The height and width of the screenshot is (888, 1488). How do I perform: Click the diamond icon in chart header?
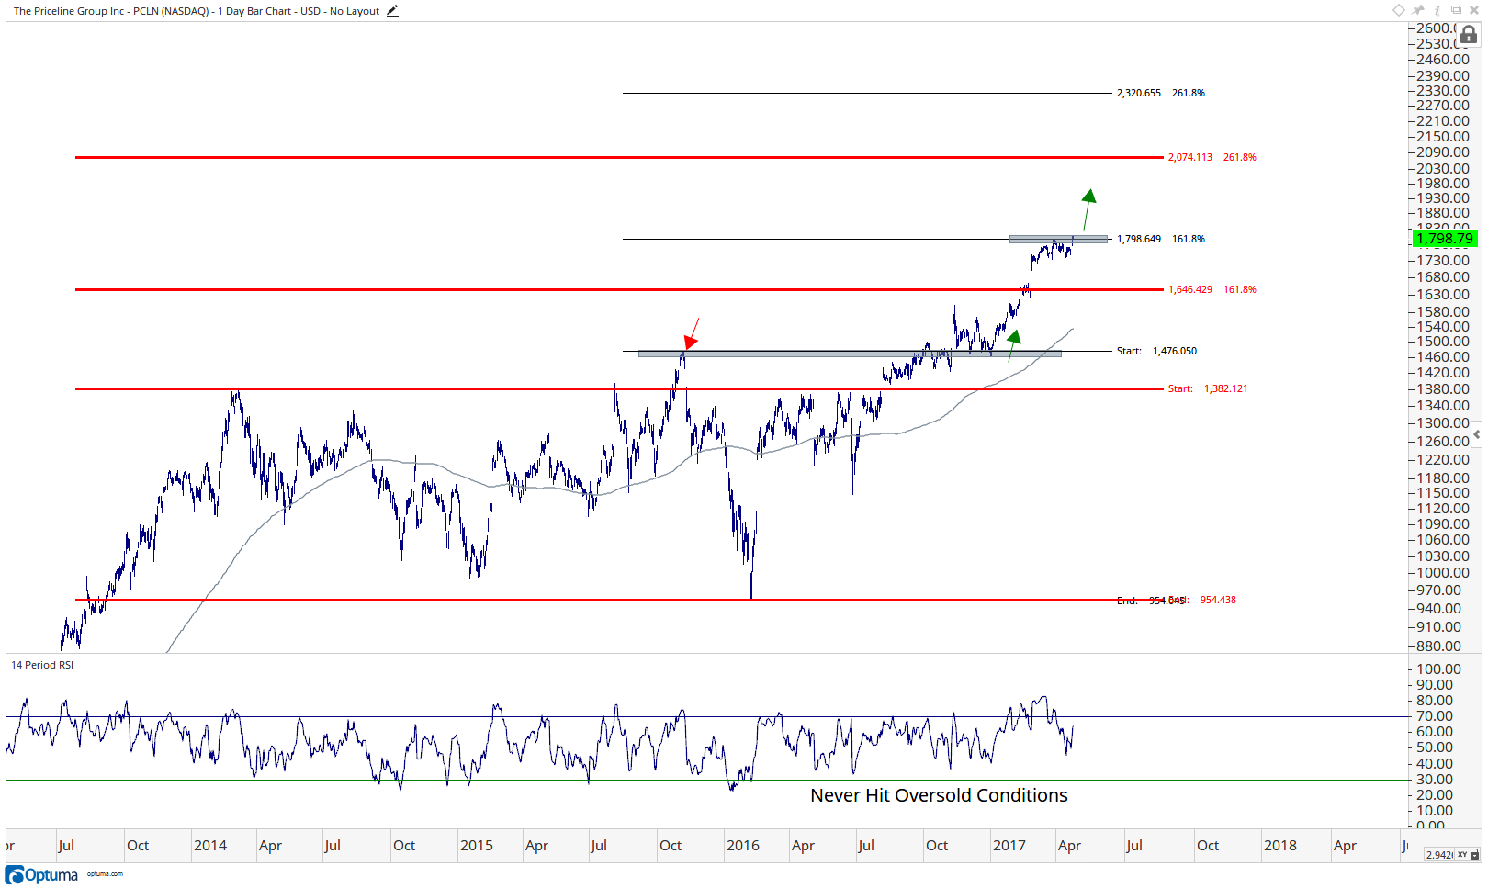click(1399, 9)
